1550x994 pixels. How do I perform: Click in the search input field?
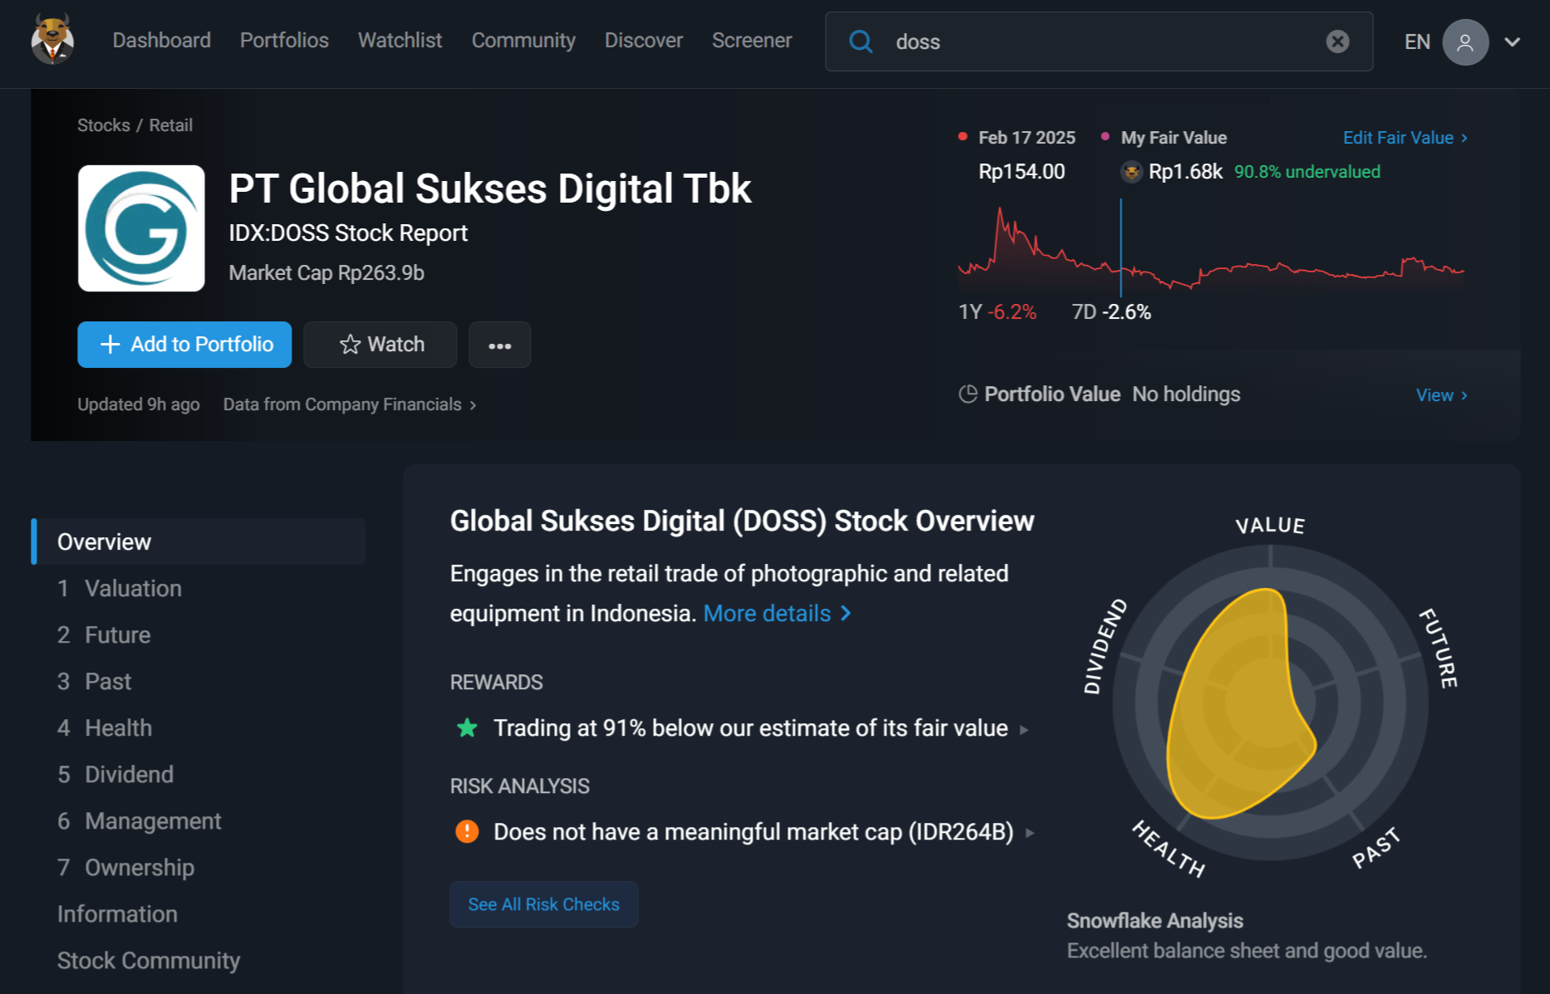pyautogui.click(x=1096, y=42)
